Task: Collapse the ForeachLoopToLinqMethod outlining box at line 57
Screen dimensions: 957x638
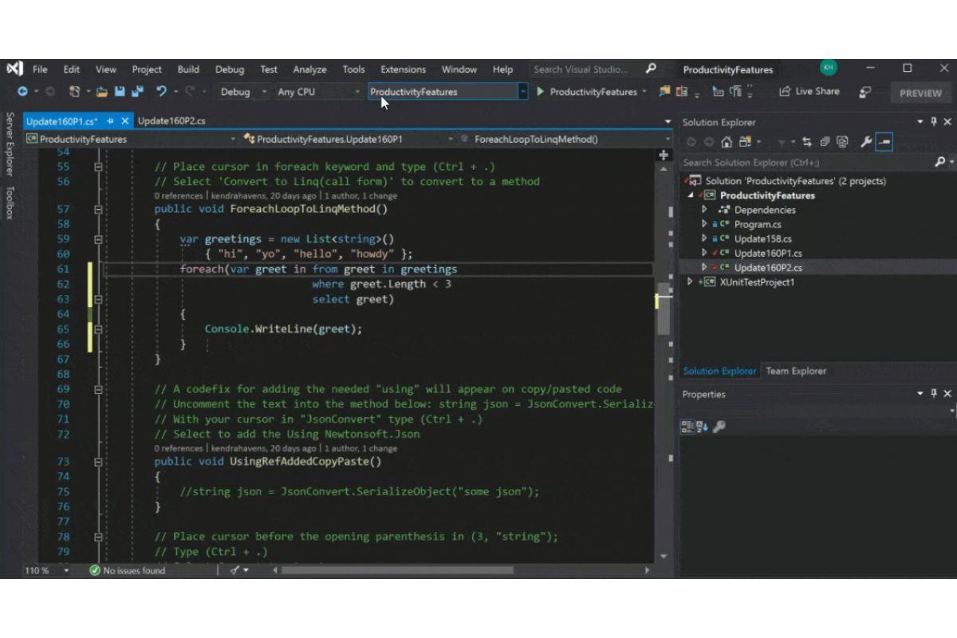Action: (x=98, y=210)
